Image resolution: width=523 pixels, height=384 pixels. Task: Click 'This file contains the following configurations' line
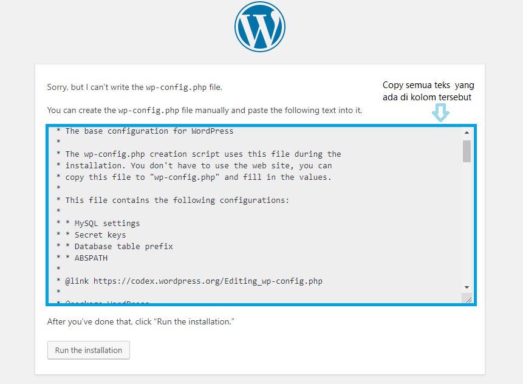tap(173, 200)
